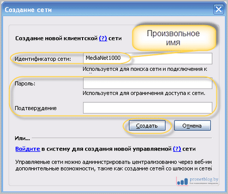The height and width of the screenshot is (194, 228).
Task: Click the Идентификатор сети label
Action: [x=43, y=59]
